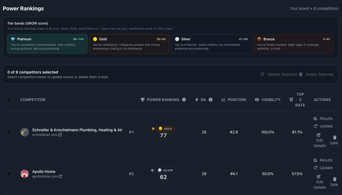Open Results for Schneller & Knochelmann
This screenshot has height=195, width=342.
[323, 118]
